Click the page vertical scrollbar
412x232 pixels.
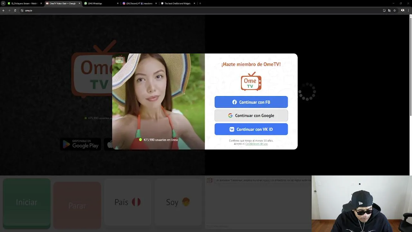point(410,66)
